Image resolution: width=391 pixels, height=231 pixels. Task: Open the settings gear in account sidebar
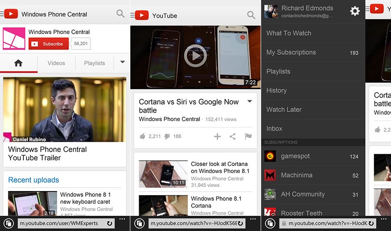(x=355, y=11)
